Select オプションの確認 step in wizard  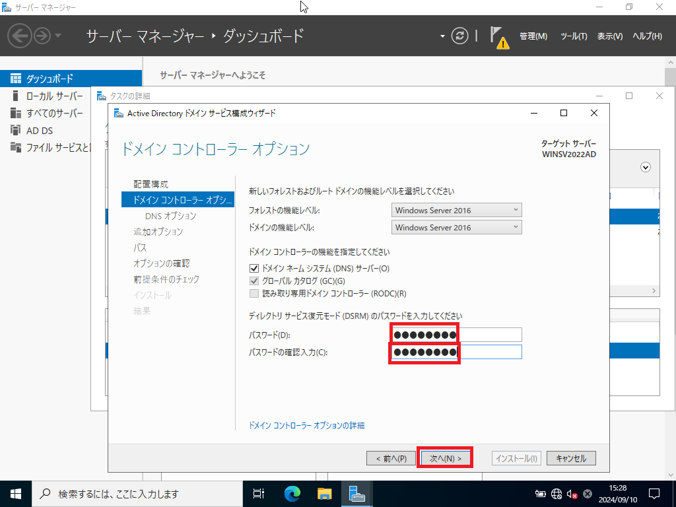pyautogui.click(x=162, y=263)
